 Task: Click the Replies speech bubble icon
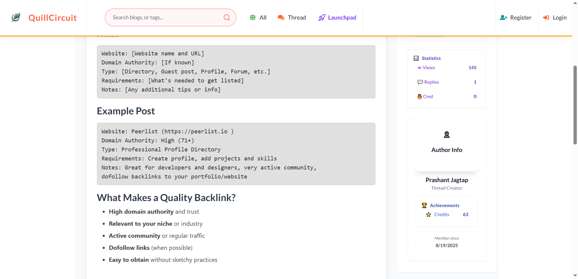(420, 82)
